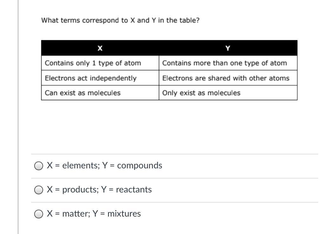
Task: Click the divider line above the first answer
Action: 174,154
